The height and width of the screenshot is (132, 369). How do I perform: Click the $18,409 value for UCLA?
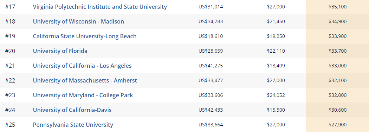pyautogui.click(x=276, y=66)
